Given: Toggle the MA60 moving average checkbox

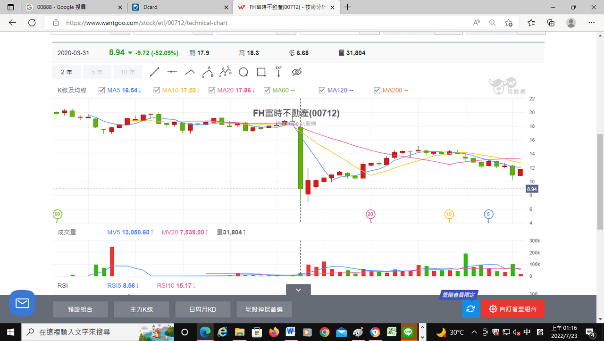Looking at the screenshot, I should [267, 90].
